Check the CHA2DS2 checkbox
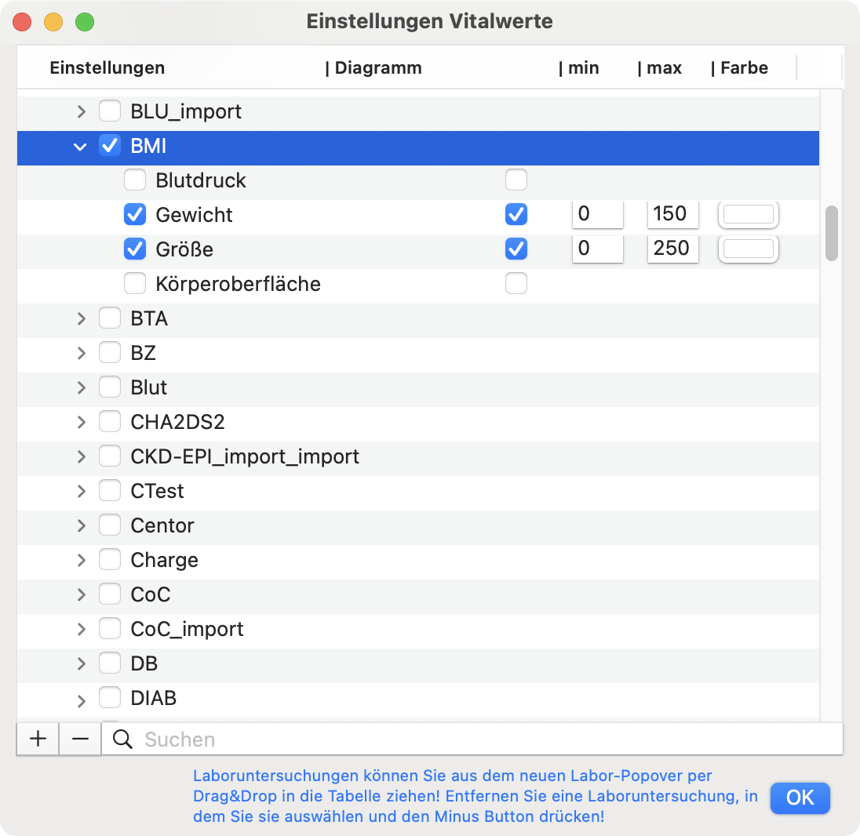 110,422
